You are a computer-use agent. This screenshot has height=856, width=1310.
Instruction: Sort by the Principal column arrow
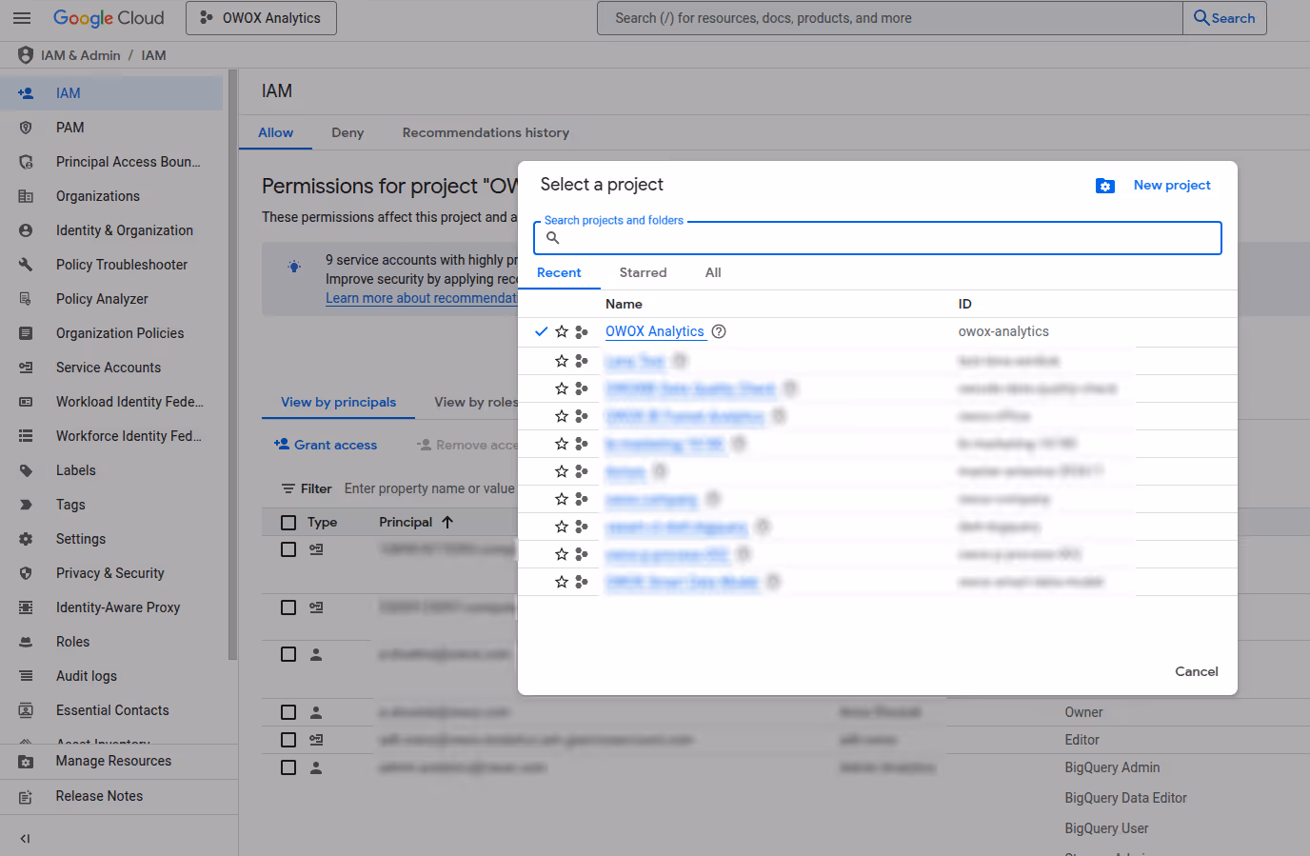tap(447, 523)
